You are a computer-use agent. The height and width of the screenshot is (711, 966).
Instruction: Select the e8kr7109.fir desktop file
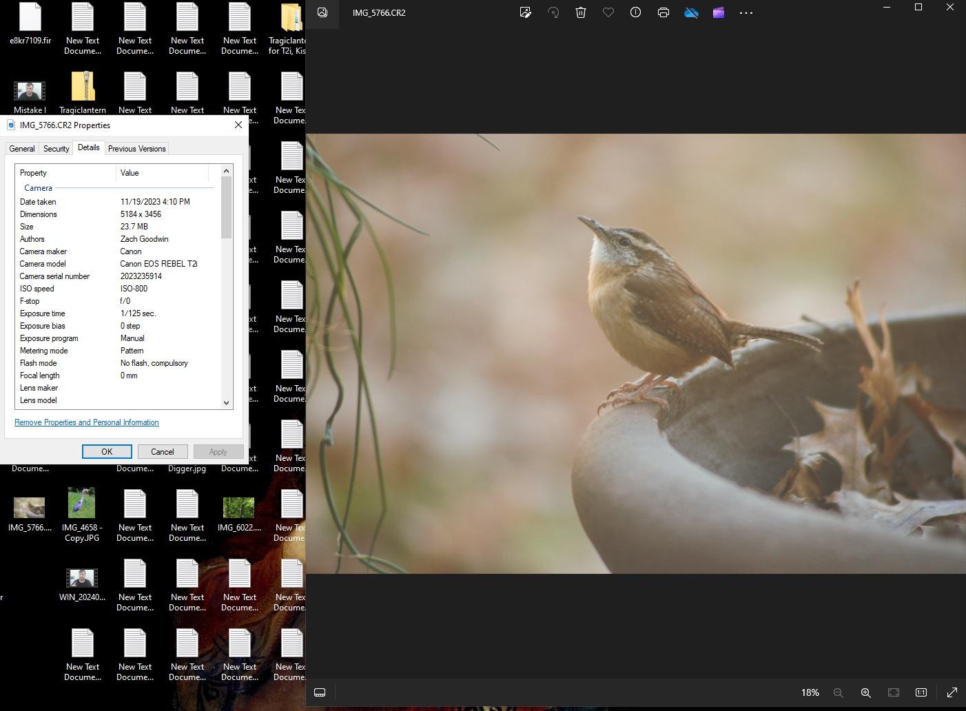[x=30, y=24]
